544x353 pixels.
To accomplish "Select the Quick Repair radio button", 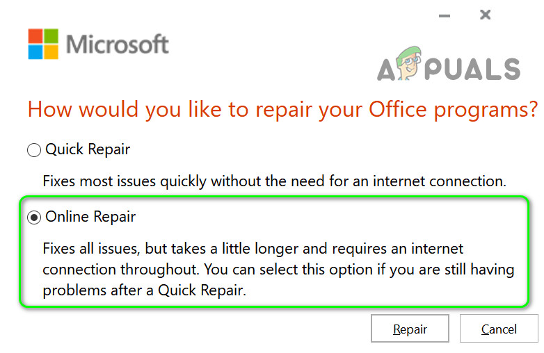I will (x=33, y=150).
